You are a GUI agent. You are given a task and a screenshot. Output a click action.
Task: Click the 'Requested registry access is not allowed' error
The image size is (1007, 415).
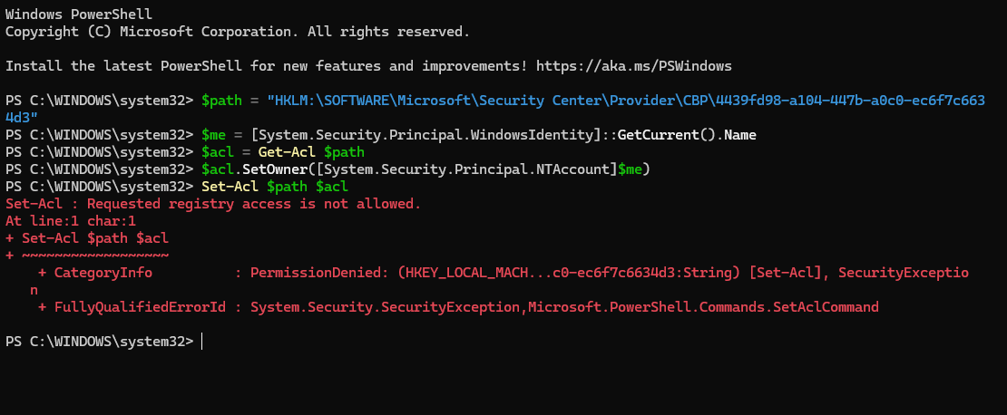[254, 205]
